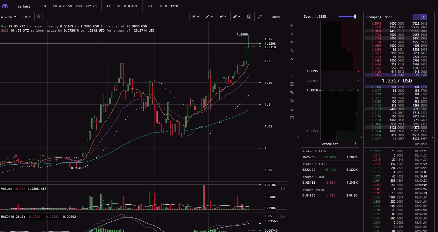The width and height of the screenshot is (438, 232).
Task: Select the crosshair plus drawing tool
Action: (x=292, y=25)
